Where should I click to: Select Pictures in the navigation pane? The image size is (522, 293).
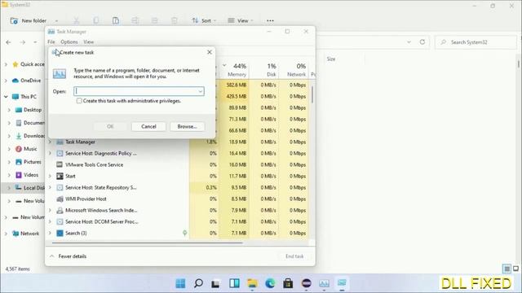[29, 162]
